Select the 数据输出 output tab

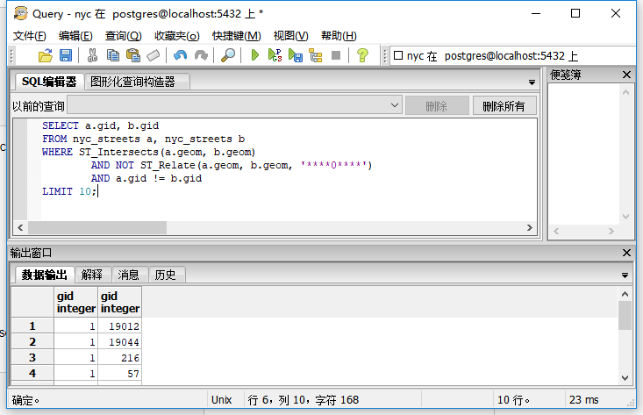[x=44, y=275]
